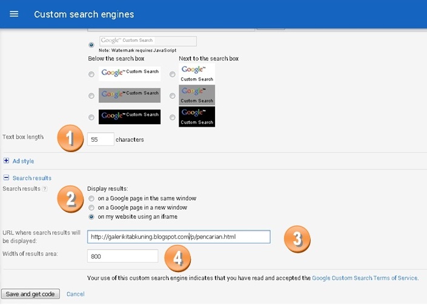This screenshot has width=427, height=306.
Task: Choose results on a Google page in new window
Action: click(91, 208)
